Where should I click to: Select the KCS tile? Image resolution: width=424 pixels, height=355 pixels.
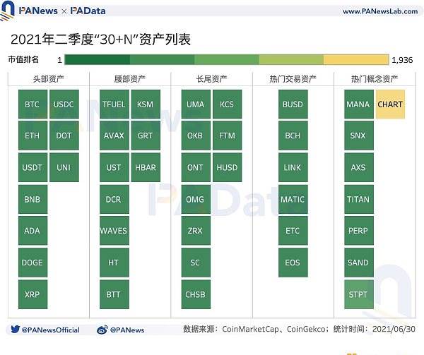(x=228, y=104)
